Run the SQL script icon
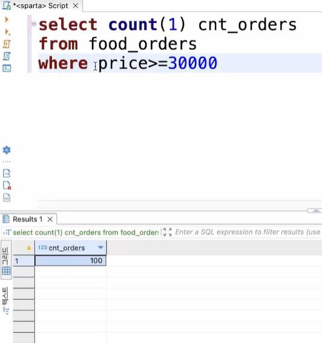The image size is (322, 343). (x=7, y=44)
